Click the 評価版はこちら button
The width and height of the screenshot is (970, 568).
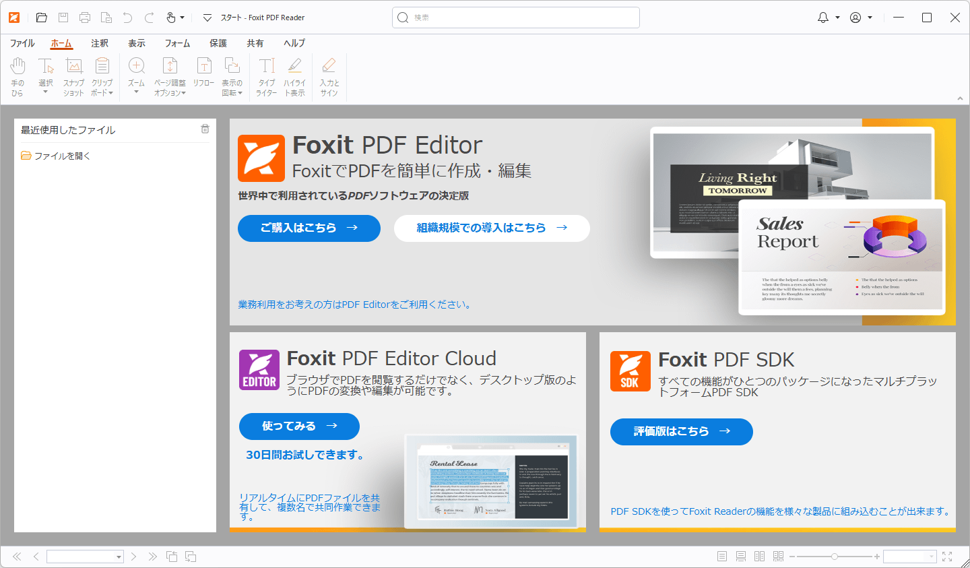point(682,431)
